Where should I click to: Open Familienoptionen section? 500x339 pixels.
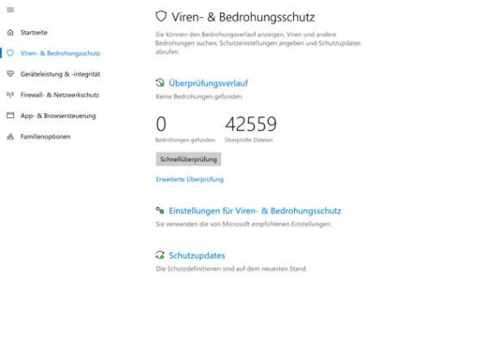pyautogui.click(x=46, y=136)
